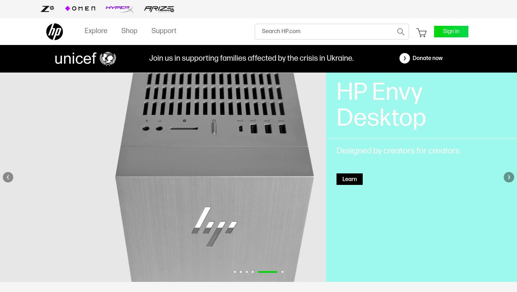Open the Support menu
The width and height of the screenshot is (517, 292).
164,31
